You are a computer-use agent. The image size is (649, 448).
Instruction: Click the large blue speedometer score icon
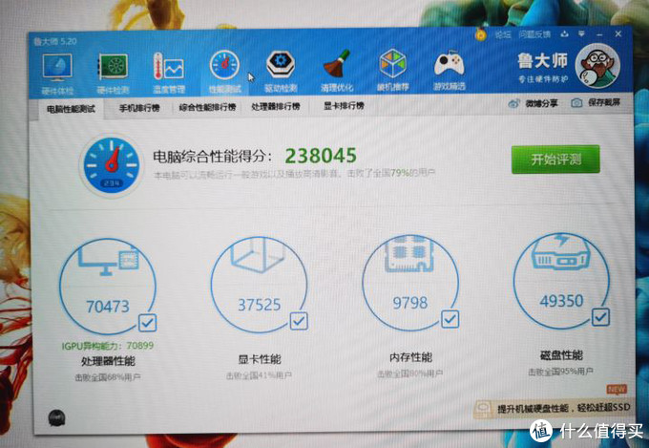(x=111, y=165)
